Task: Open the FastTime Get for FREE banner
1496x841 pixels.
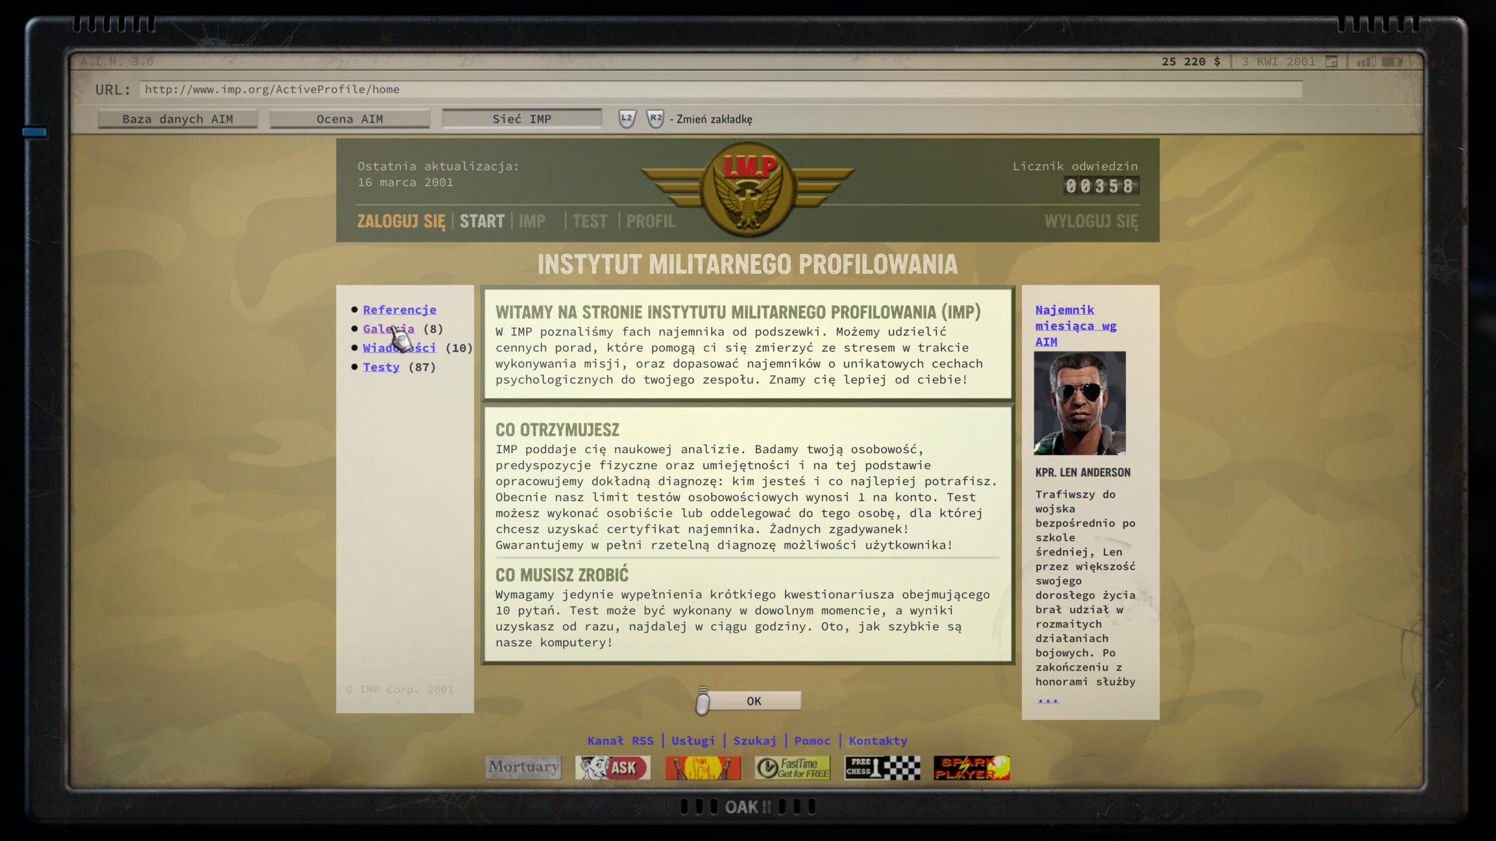Action: pos(792,767)
